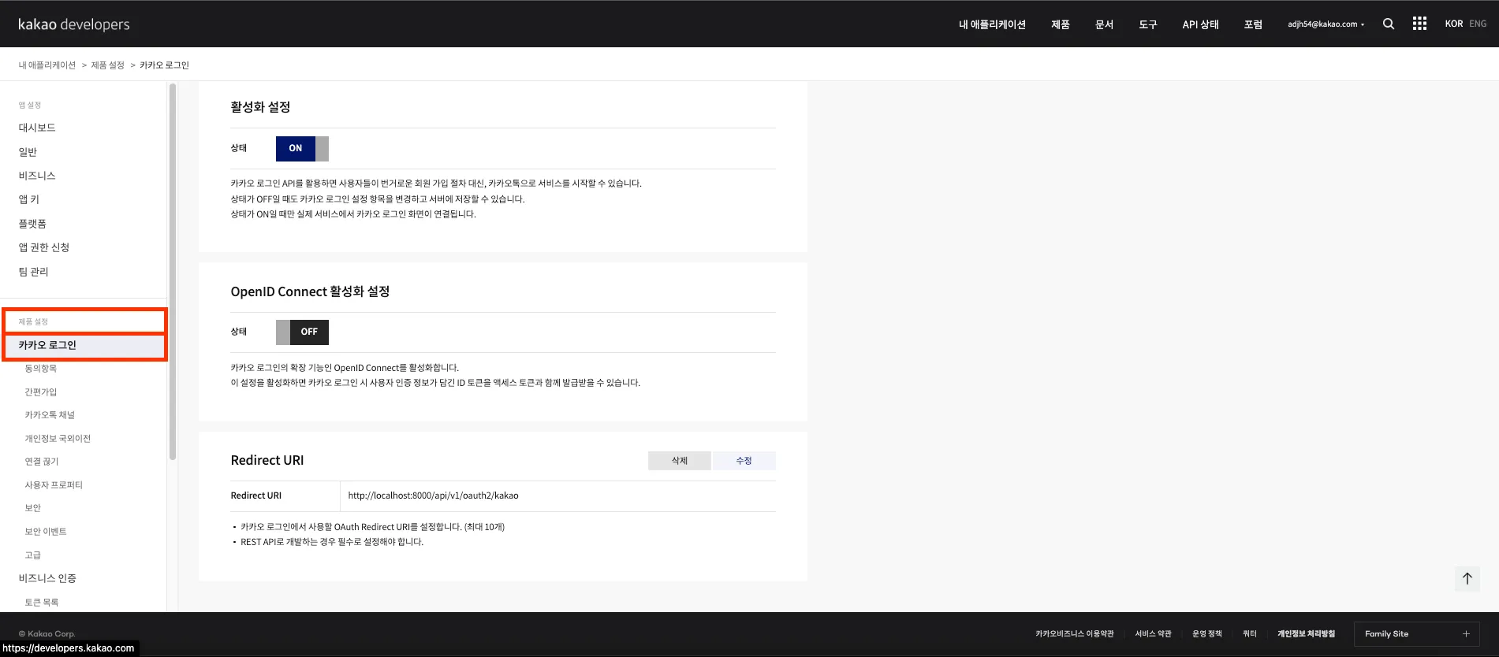Open 보안 sidebar submenu
1499x657 pixels.
click(x=33, y=508)
